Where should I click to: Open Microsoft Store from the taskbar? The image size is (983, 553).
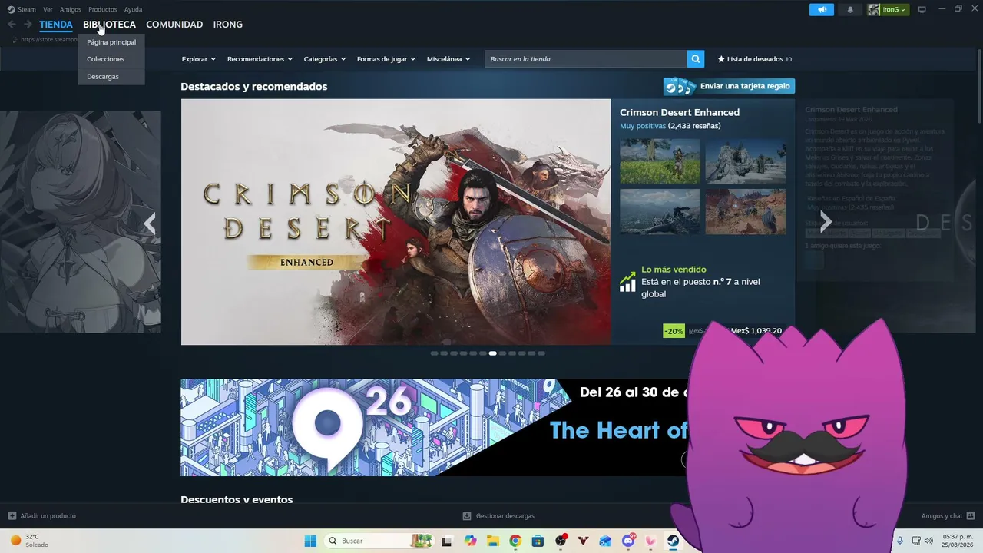538,541
